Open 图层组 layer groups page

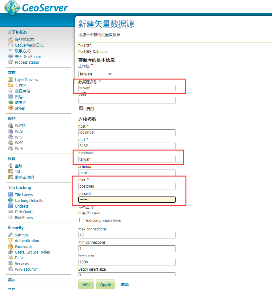coord(21,102)
